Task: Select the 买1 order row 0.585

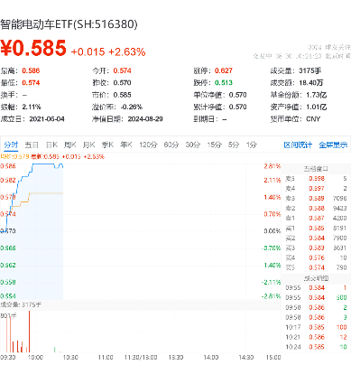Action: tap(316, 228)
